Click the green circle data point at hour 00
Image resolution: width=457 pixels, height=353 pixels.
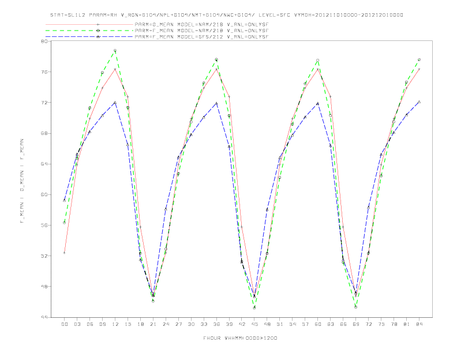coord(65,223)
